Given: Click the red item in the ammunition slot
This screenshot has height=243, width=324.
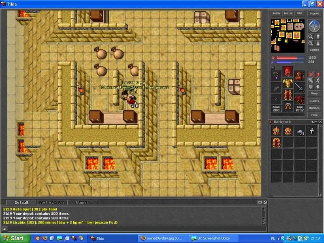Looking at the screenshot, I should click(299, 99).
